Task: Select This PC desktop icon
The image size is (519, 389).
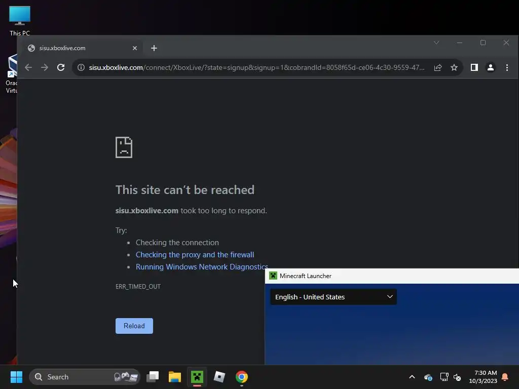Action: [x=20, y=21]
